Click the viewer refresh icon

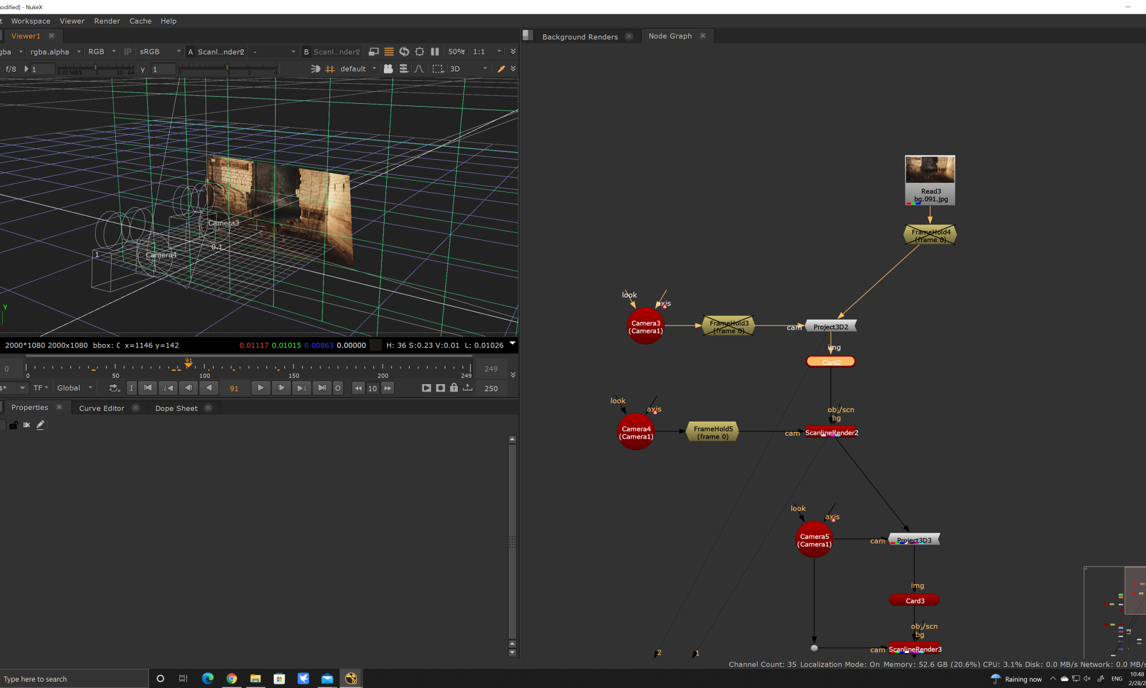click(x=404, y=52)
